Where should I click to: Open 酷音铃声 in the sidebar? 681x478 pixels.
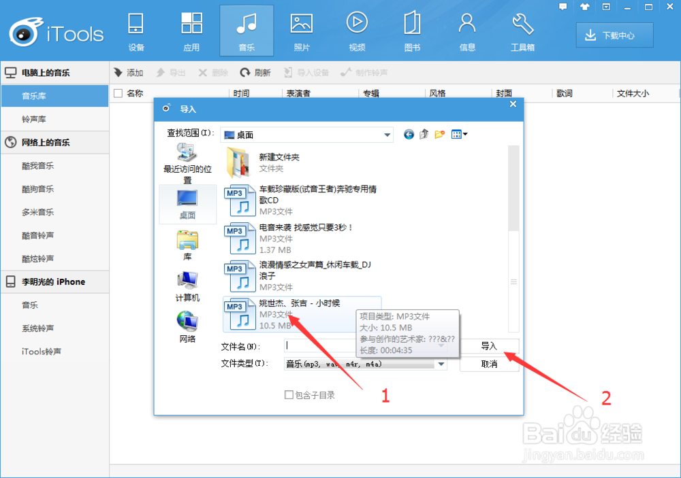tap(54, 235)
